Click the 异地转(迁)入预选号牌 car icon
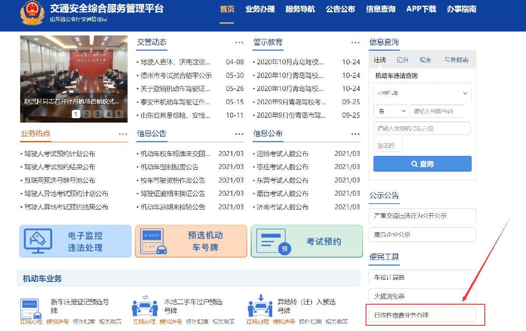 click(260, 306)
